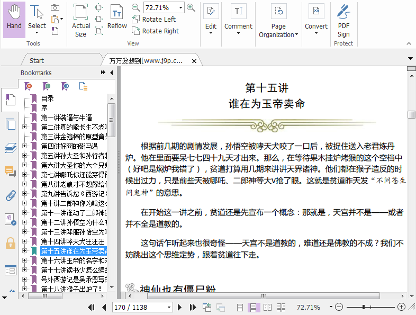Click the status bar zoom in plus button
The width and height of the screenshot is (416, 315).
pyautogui.click(x=401, y=307)
